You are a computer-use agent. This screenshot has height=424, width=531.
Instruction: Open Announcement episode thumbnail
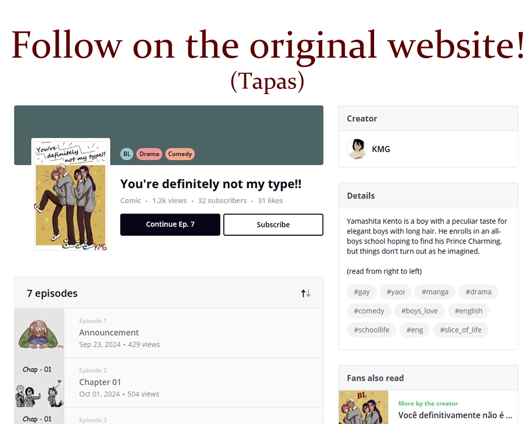(39, 333)
